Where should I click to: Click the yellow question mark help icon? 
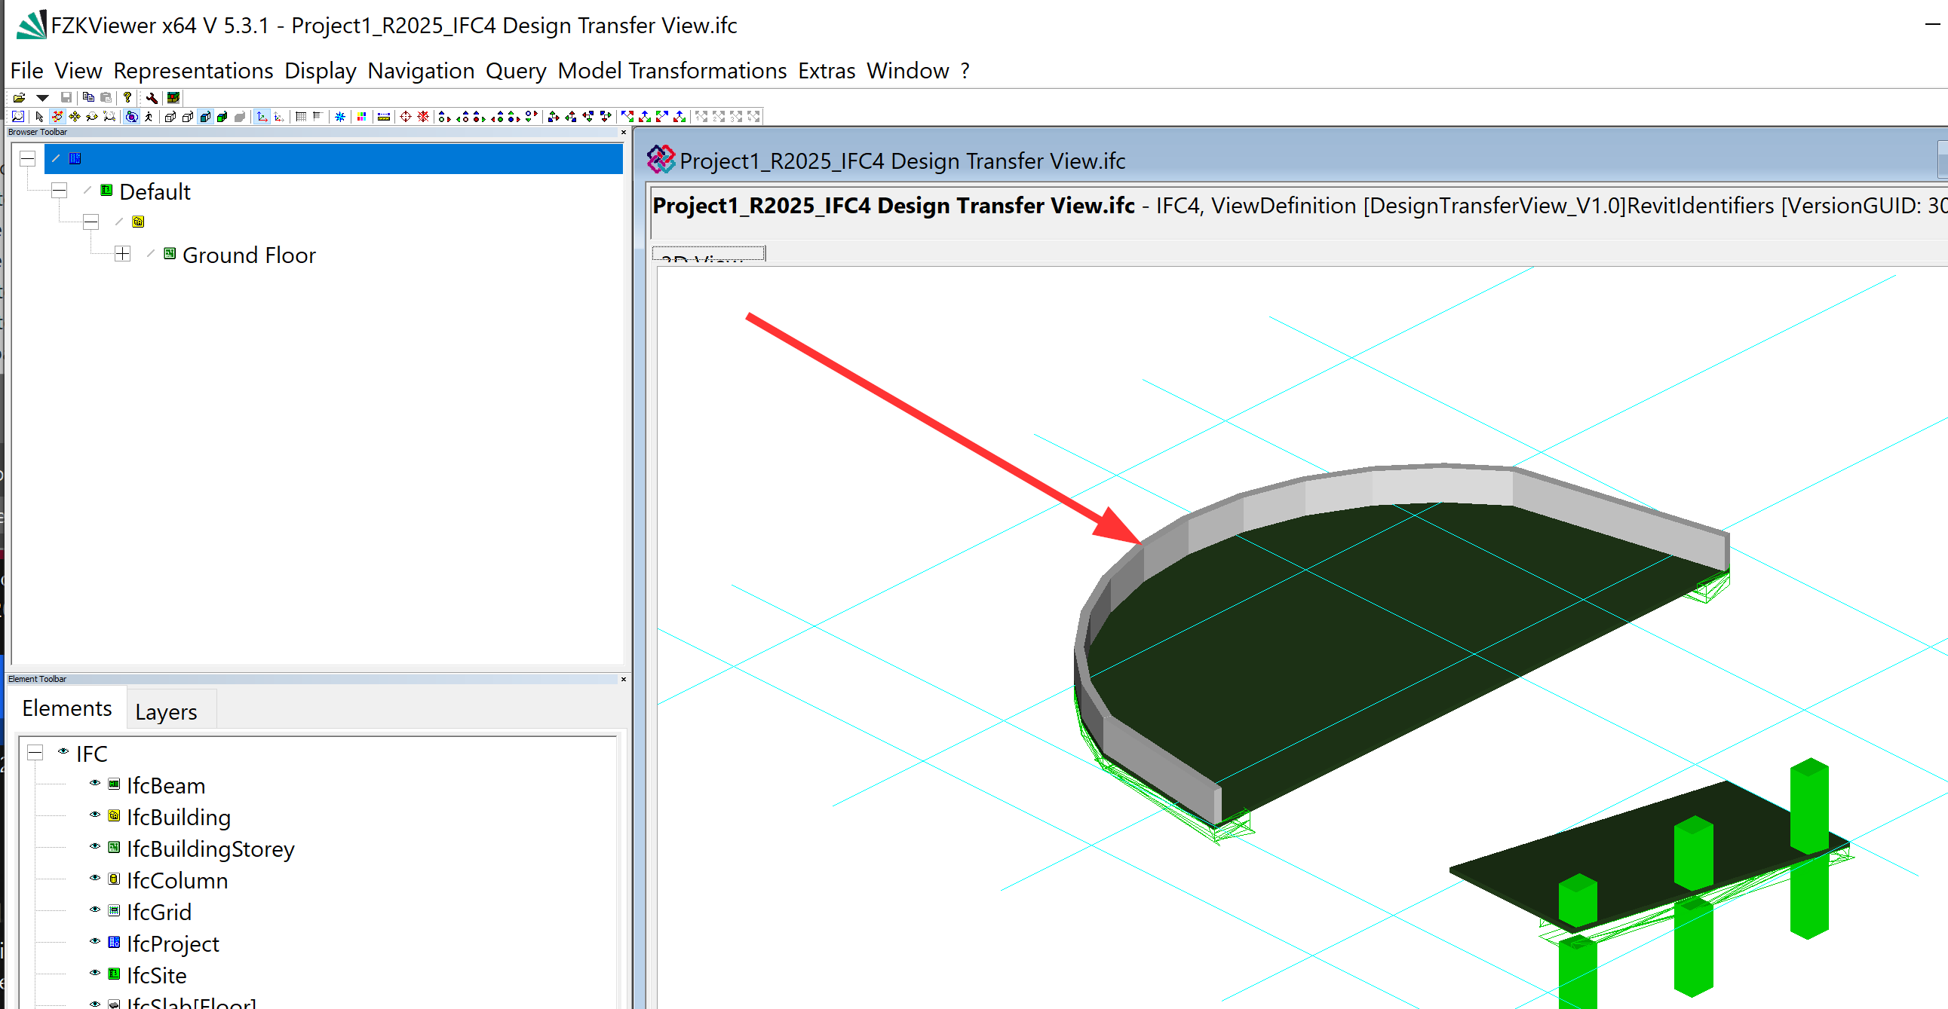tap(127, 97)
